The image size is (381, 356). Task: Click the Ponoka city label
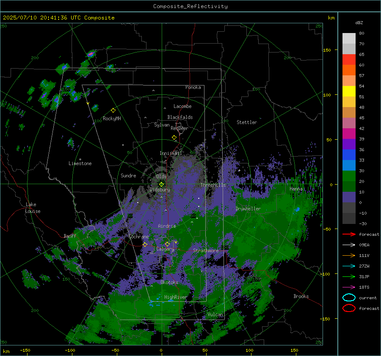pos(193,87)
